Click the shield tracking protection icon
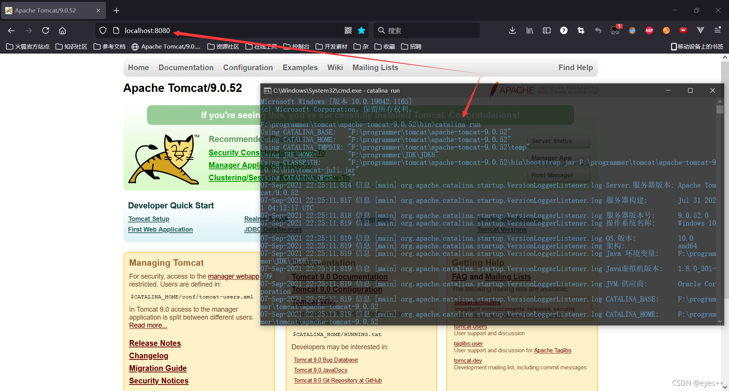 [103, 30]
